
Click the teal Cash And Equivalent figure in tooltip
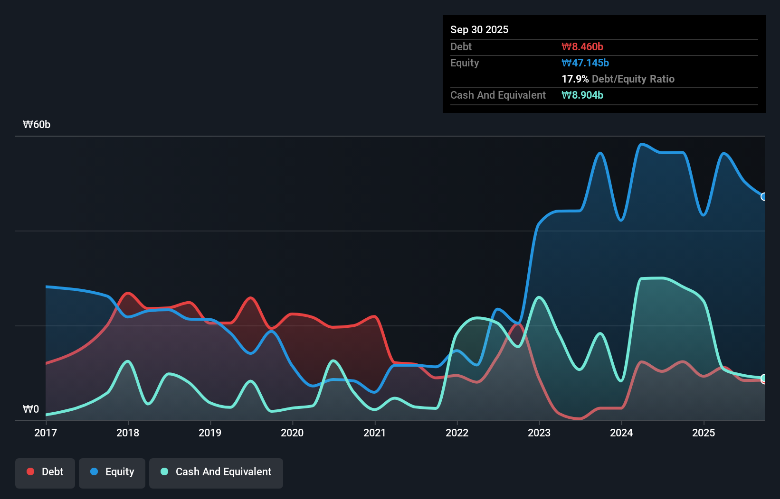pyautogui.click(x=583, y=95)
